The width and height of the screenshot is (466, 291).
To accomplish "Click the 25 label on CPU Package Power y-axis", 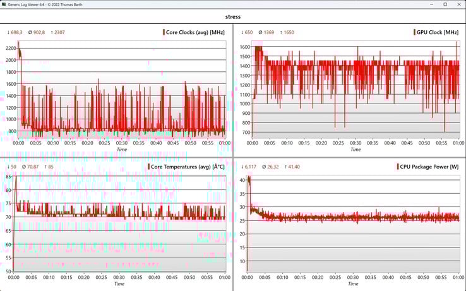I will (x=242, y=220).
